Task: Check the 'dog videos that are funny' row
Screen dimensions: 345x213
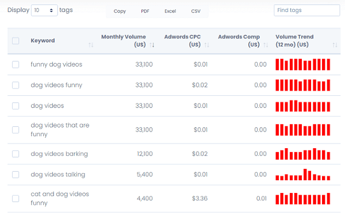Action: 16,130
